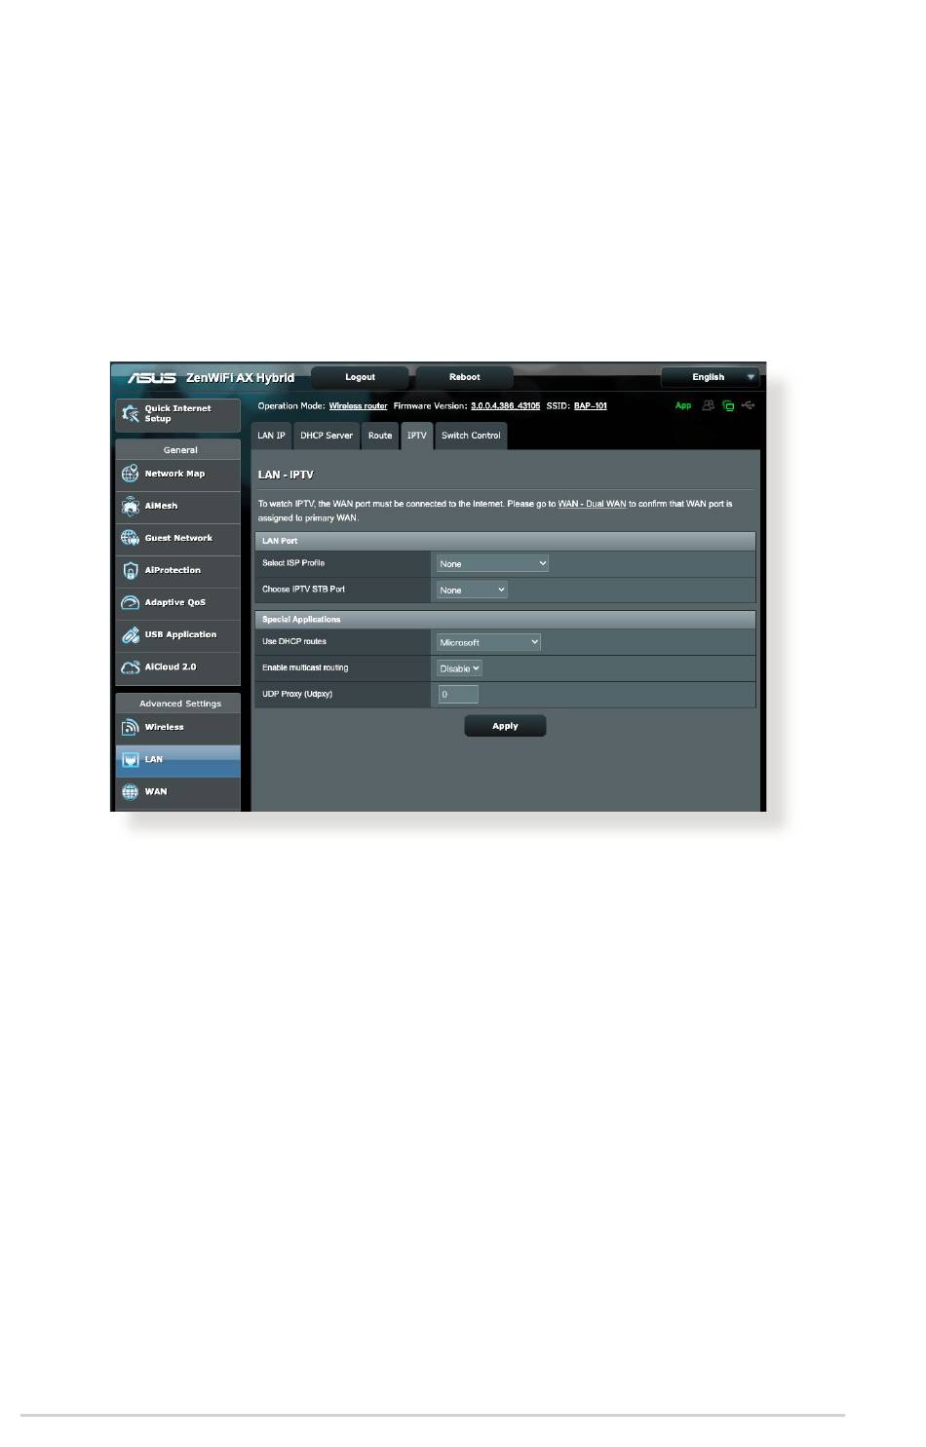Click the General section heading
926x1447 pixels.
(x=178, y=450)
